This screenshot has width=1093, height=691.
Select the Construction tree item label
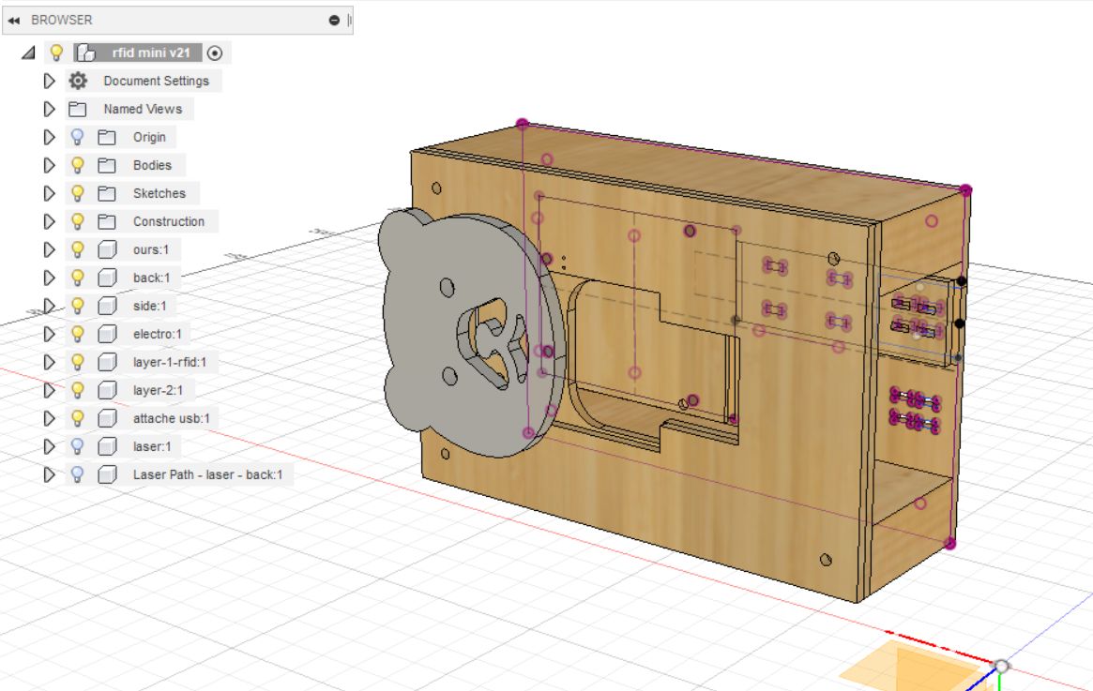click(x=169, y=221)
